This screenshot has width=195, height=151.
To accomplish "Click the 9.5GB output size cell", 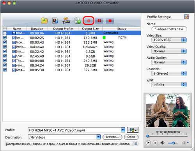I will (x=90, y=56).
